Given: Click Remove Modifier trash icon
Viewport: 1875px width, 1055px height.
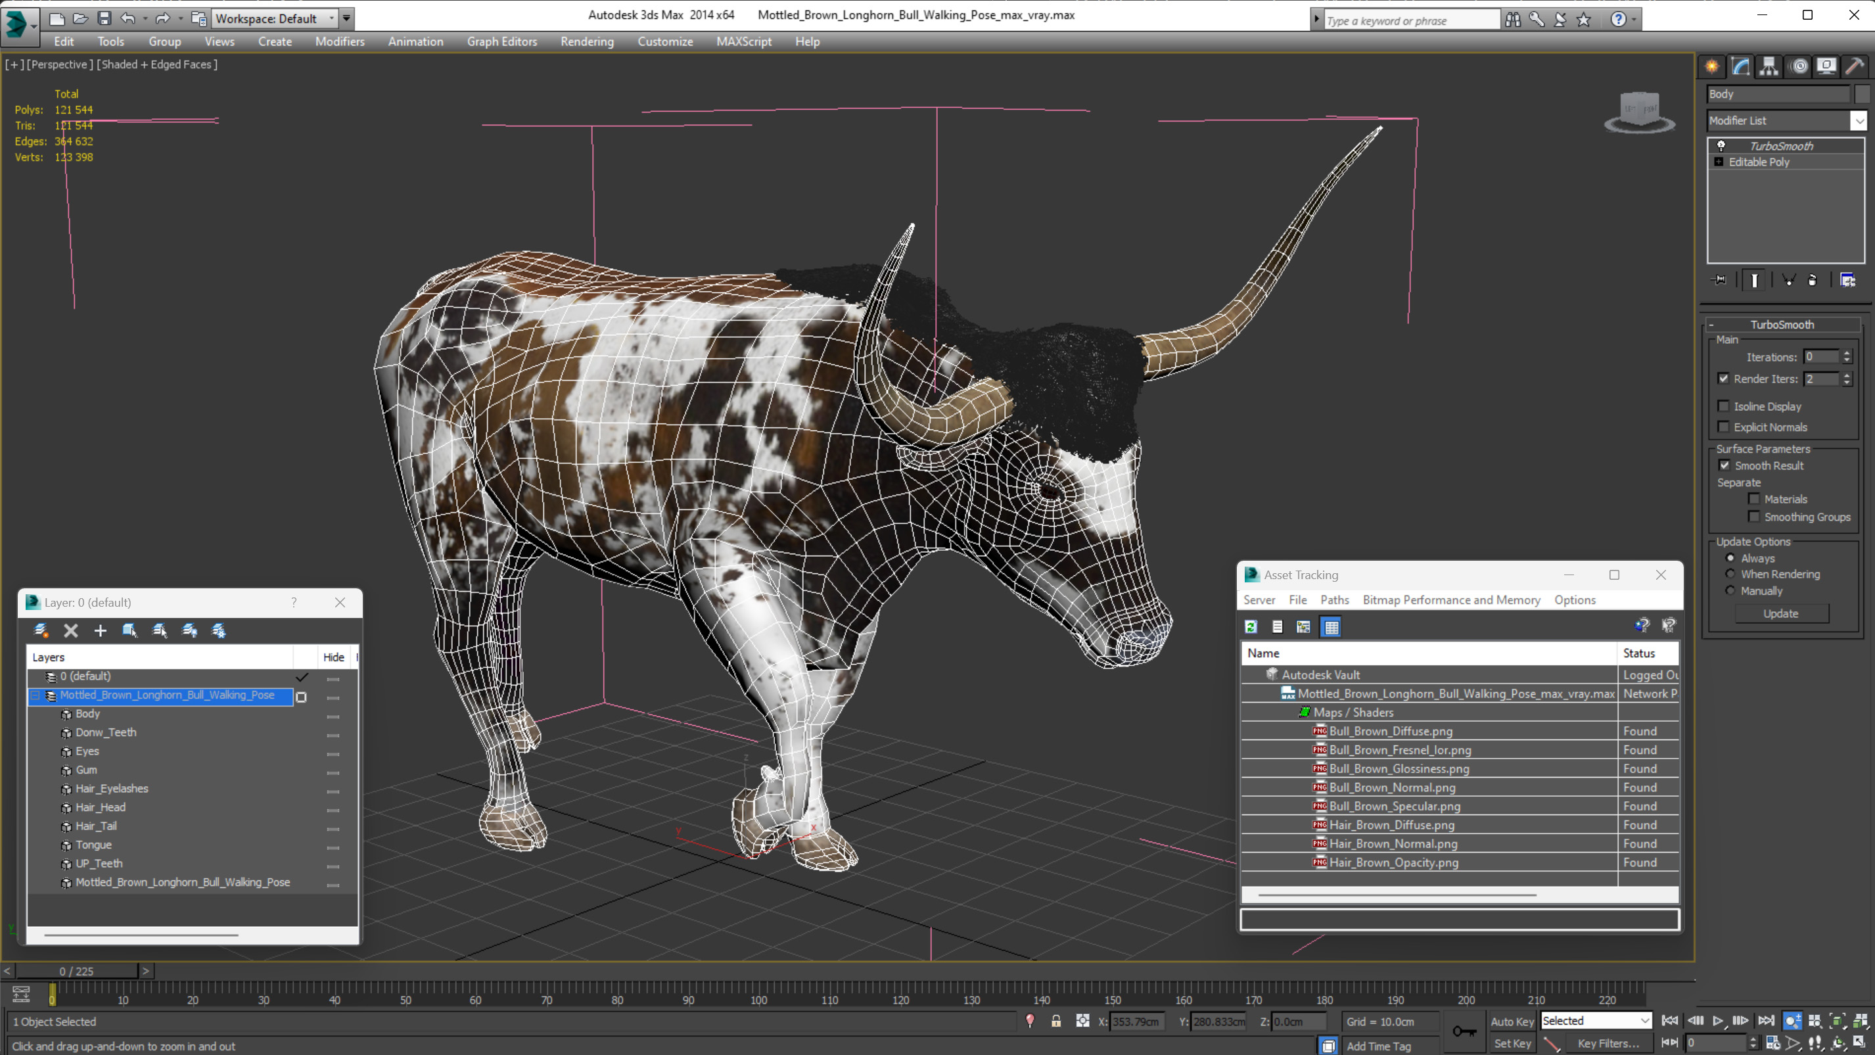Looking at the screenshot, I should pos(1813,280).
